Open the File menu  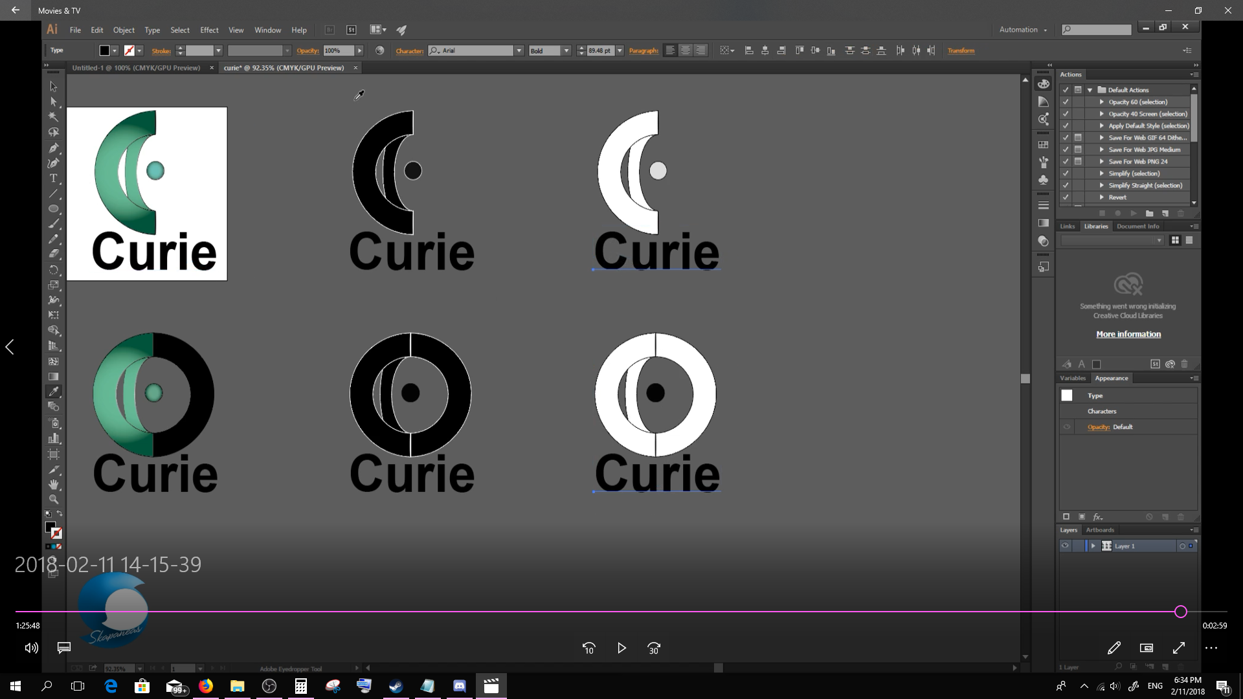coord(75,30)
